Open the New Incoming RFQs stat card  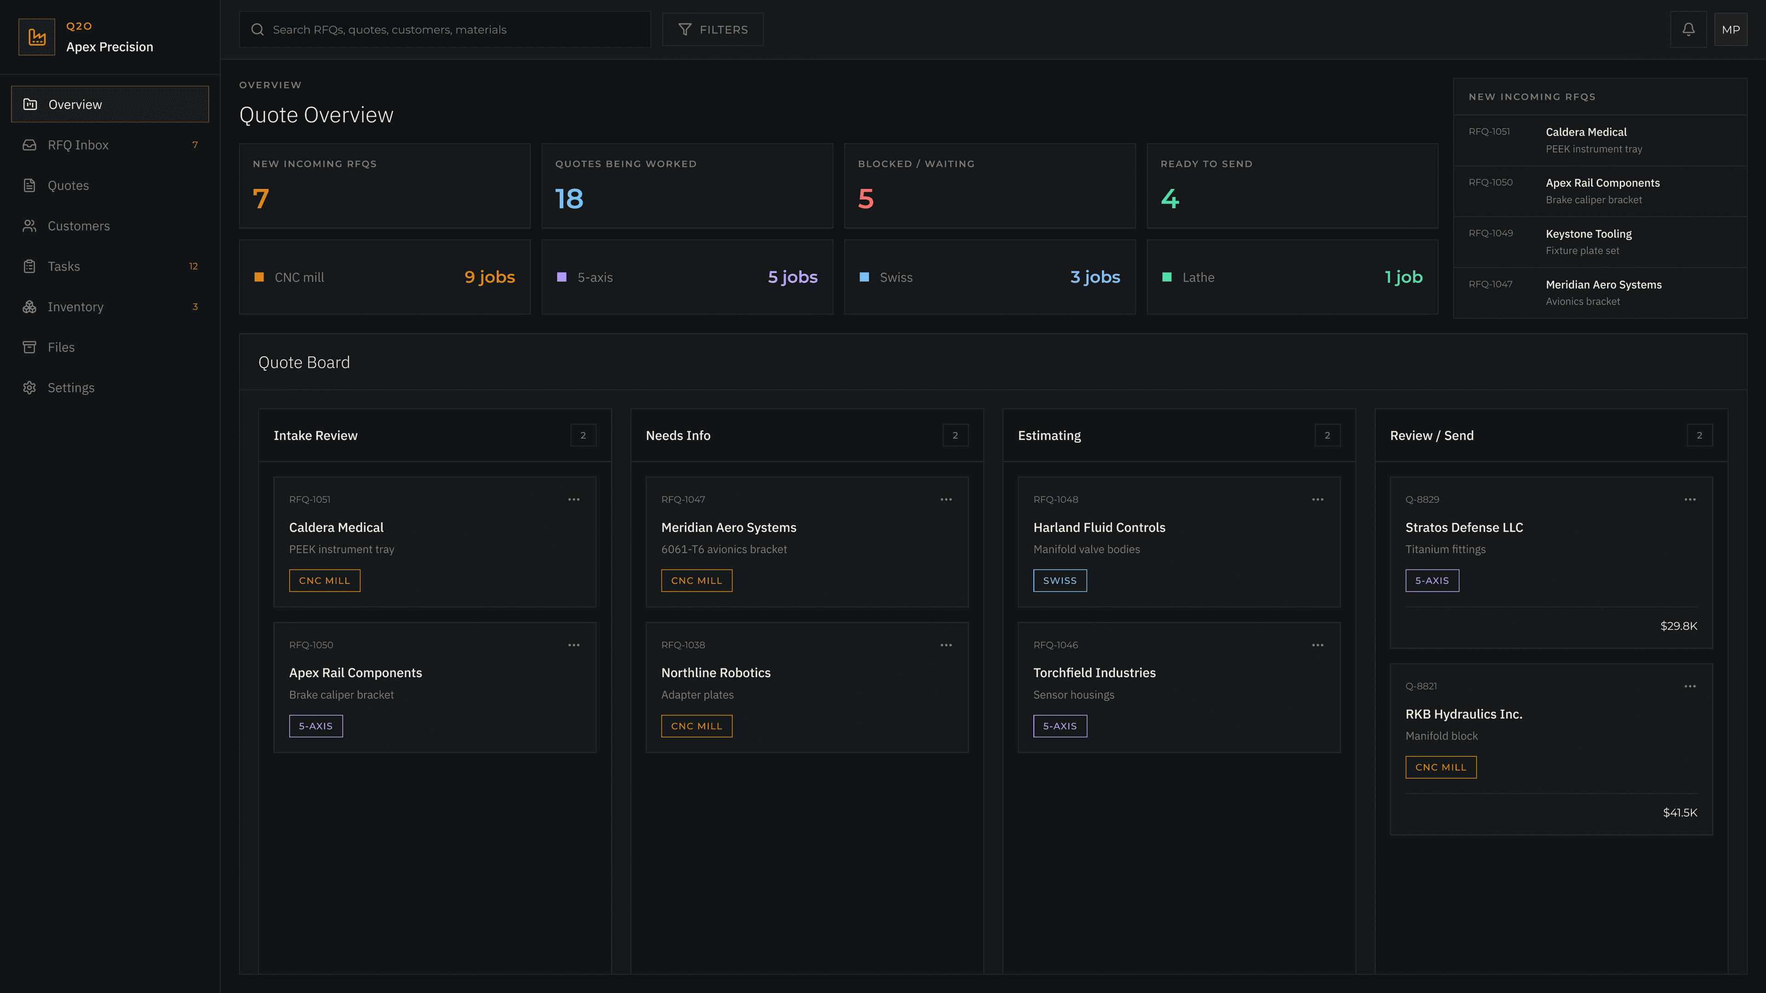tap(384, 186)
